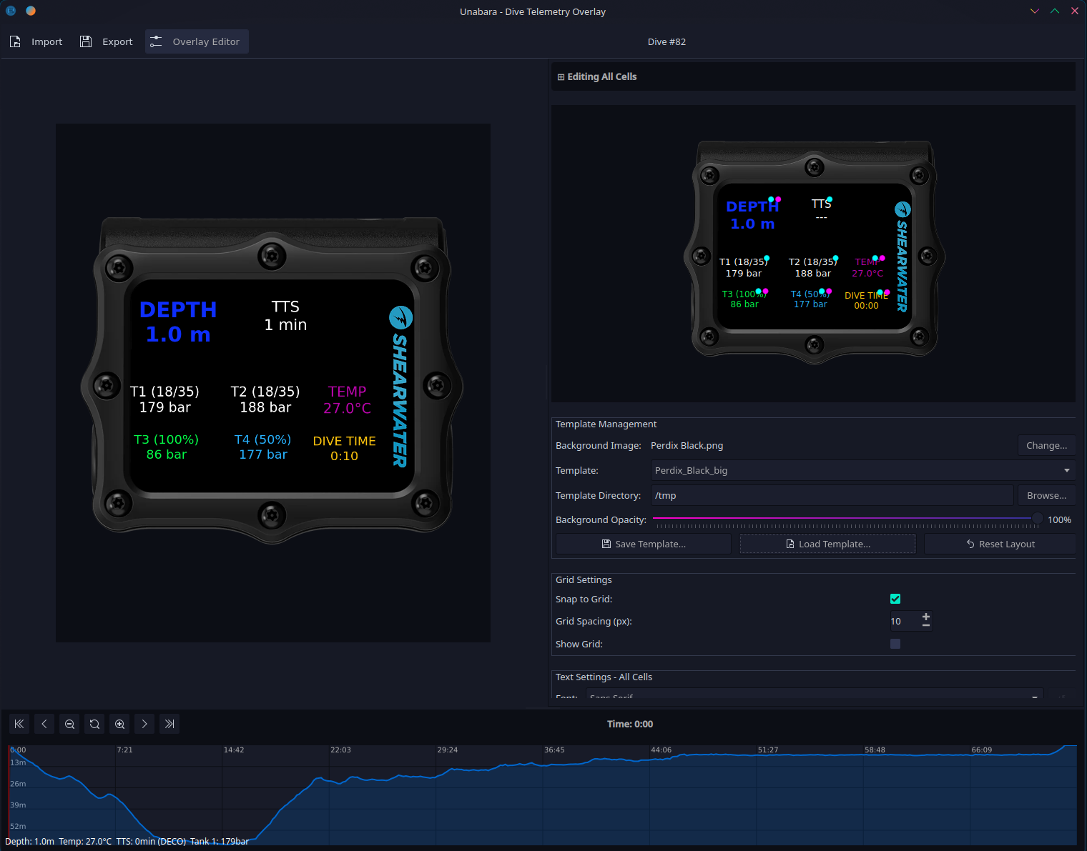Step back one timeline frame
The image size is (1087, 851).
pyautogui.click(x=44, y=724)
